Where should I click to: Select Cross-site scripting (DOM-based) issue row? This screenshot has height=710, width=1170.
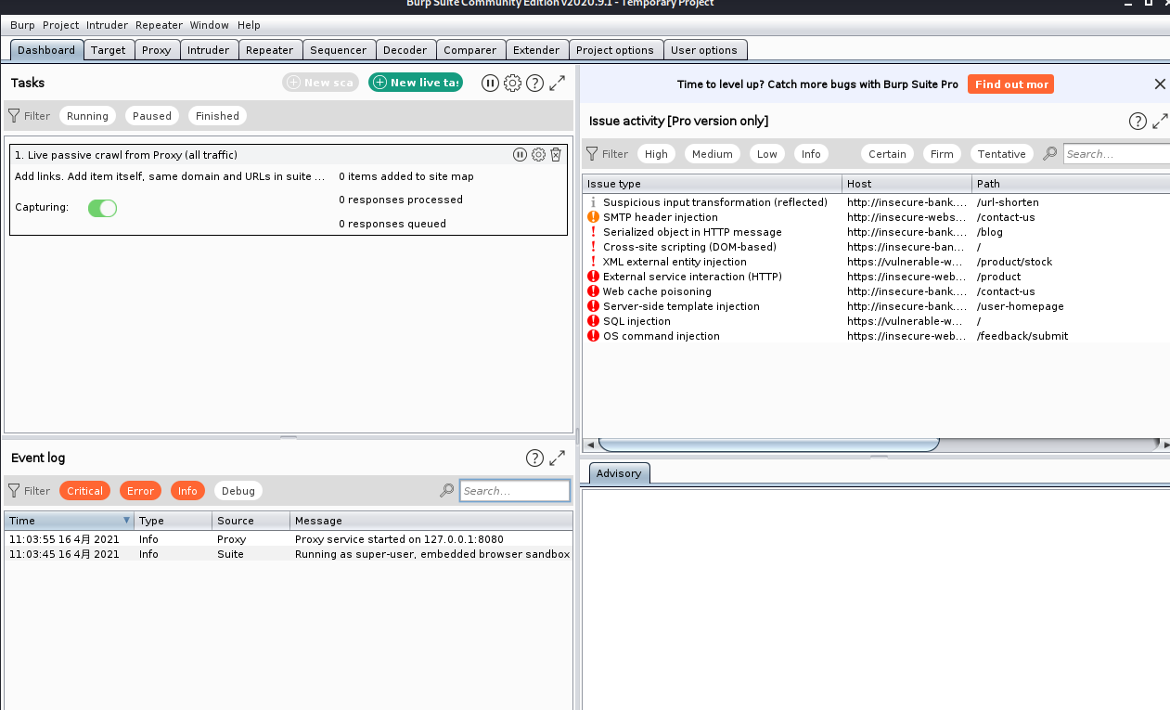tap(876, 247)
